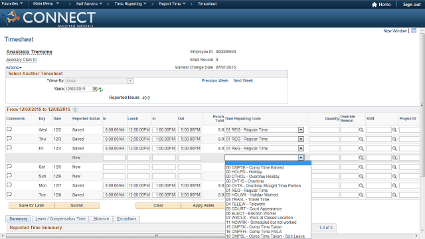This screenshot has height=239, width=425.
Task: Open personalize page icon near New Window
Action: pyautogui.click(x=414, y=31)
